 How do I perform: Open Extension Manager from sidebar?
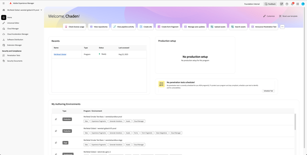14,45
